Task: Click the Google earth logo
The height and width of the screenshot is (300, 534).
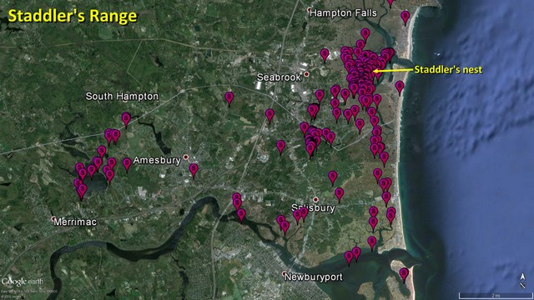Action: coord(23,282)
